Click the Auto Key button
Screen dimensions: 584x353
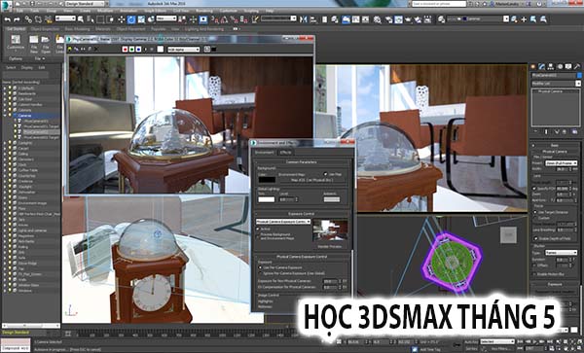(x=470, y=341)
